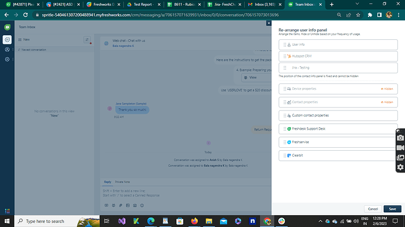Image resolution: width=405 pixels, height=227 pixels.
Task: Open the Chrome extensions puzzle icon
Action: point(370,15)
